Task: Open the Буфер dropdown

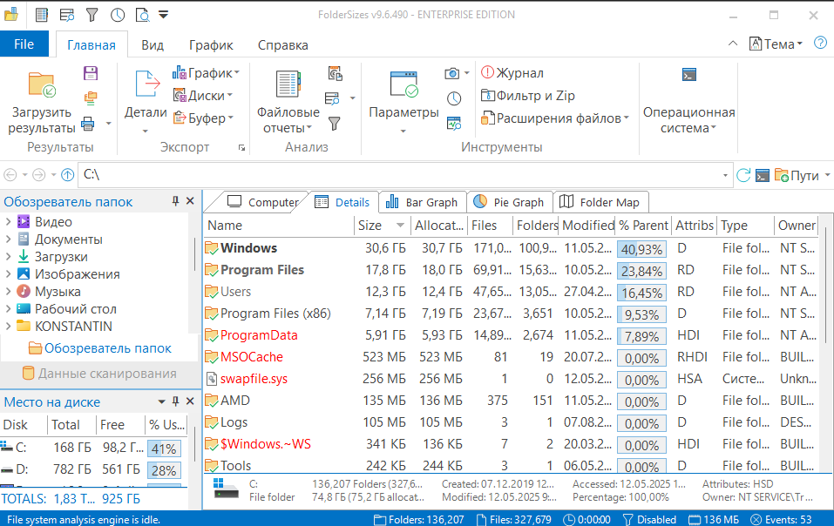Action: 204,118
